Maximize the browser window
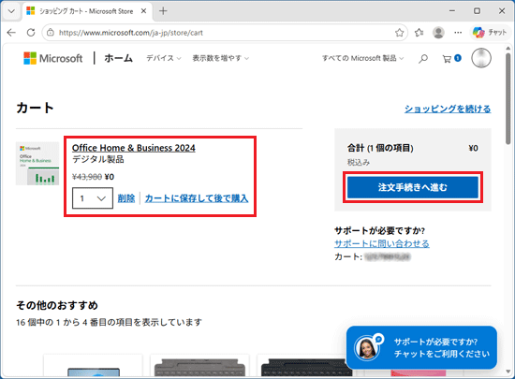Viewport: 515px width, 379px height. coord(477,11)
